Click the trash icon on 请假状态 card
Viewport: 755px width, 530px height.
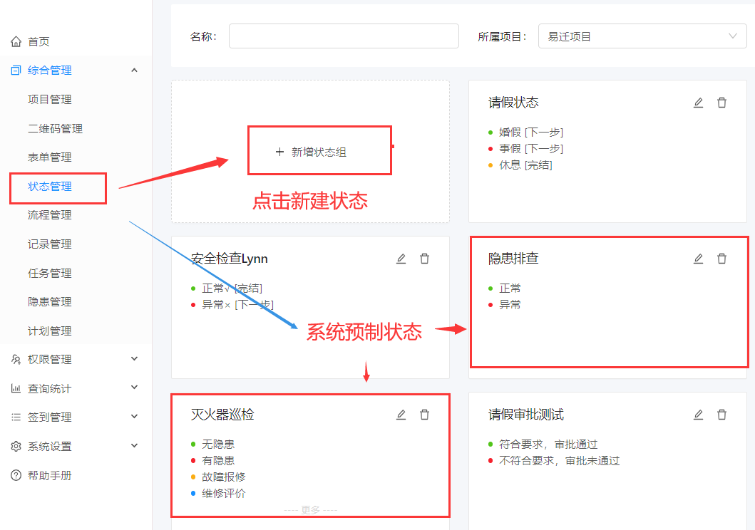pyautogui.click(x=721, y=102)
